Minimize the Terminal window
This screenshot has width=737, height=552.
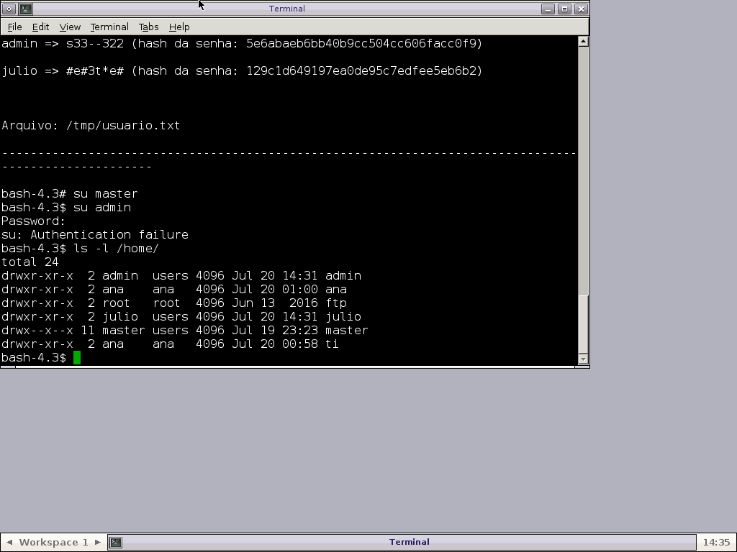(x=548, y=9)
